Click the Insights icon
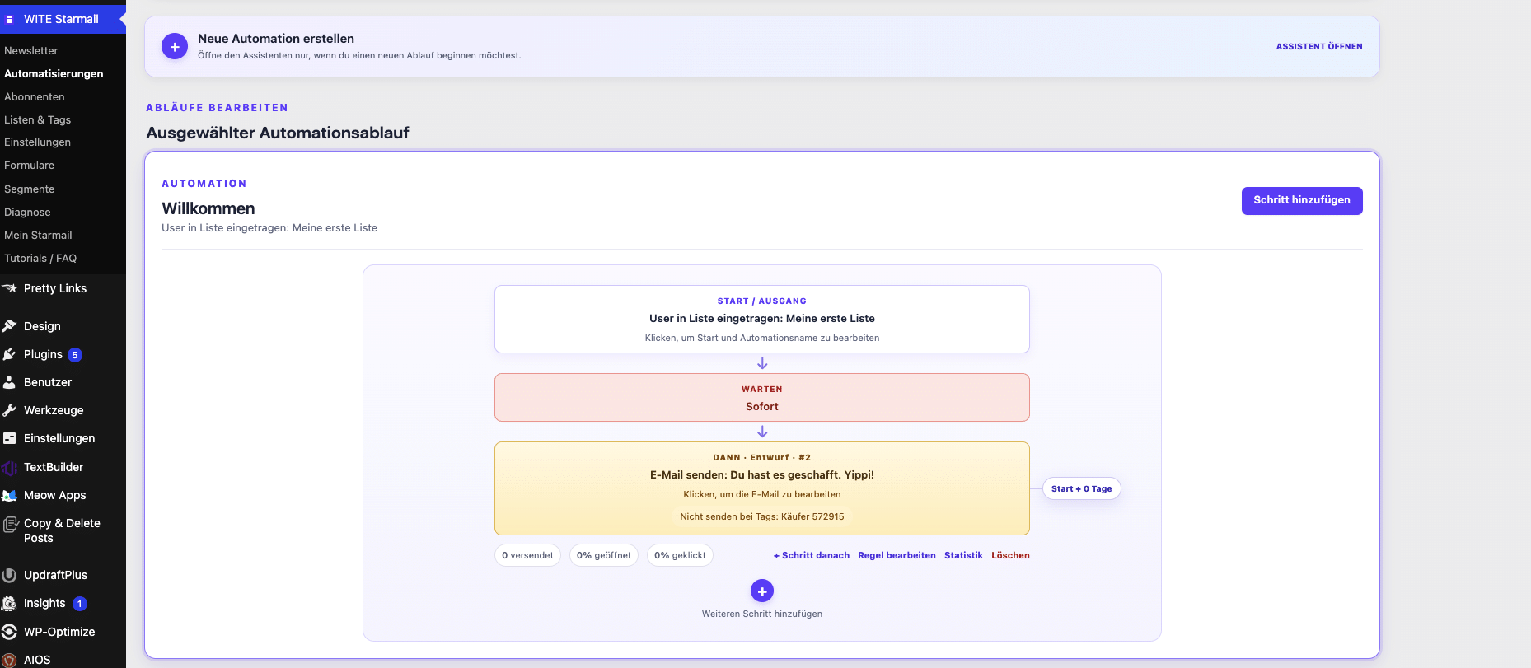Image resolution: width=1531 pixels, height=668 pixels. tap(10, 604)
